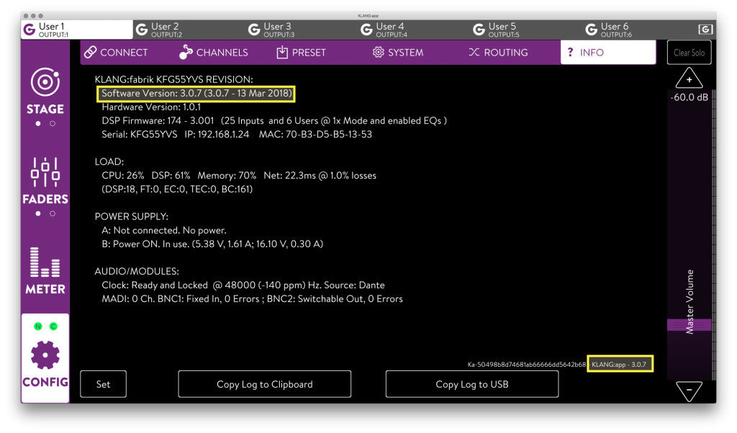Screen dimensions: 737x433
Task: Open the PRESET config tab
Action: click(302, 53)
